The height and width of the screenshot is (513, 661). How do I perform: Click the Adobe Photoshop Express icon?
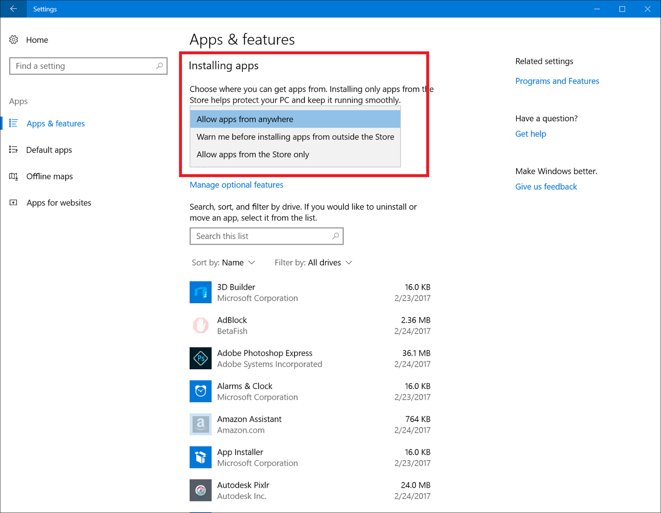[x=200, y=358]
